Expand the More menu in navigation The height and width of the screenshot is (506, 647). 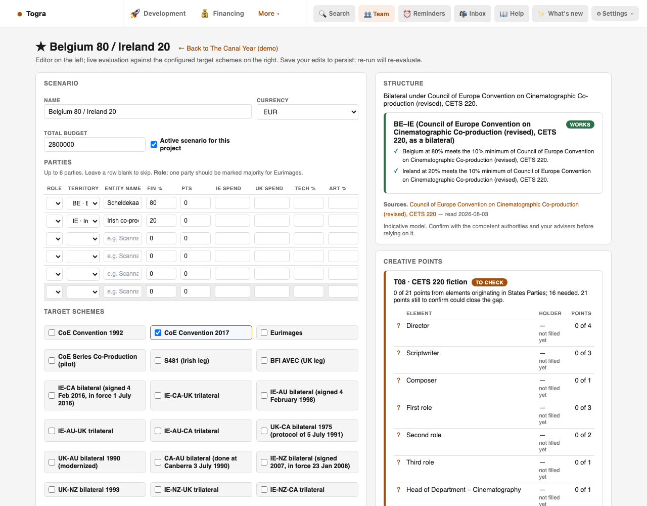pos(269,14)
